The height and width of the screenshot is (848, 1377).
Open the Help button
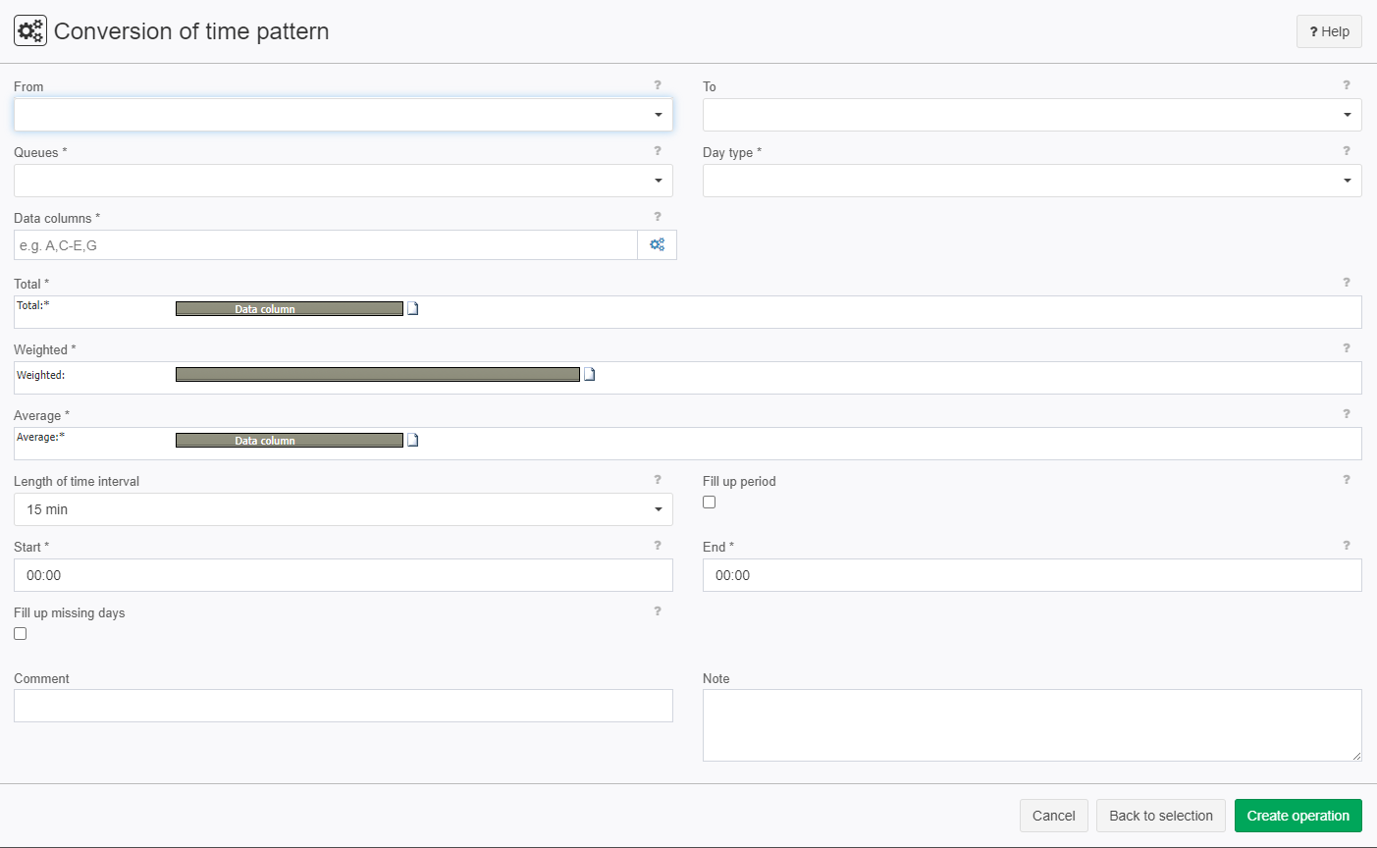pos(1329,31)
